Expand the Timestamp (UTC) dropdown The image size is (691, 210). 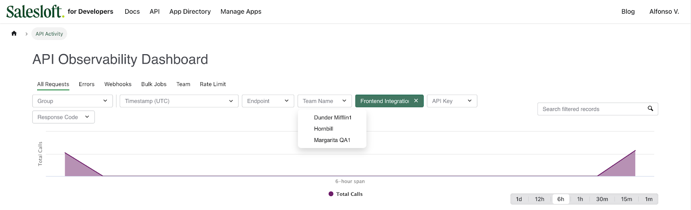179,101
